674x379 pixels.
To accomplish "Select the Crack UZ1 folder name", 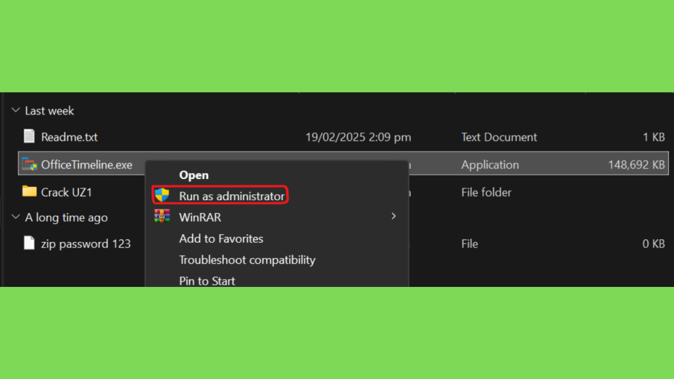I will coord(66,192).
